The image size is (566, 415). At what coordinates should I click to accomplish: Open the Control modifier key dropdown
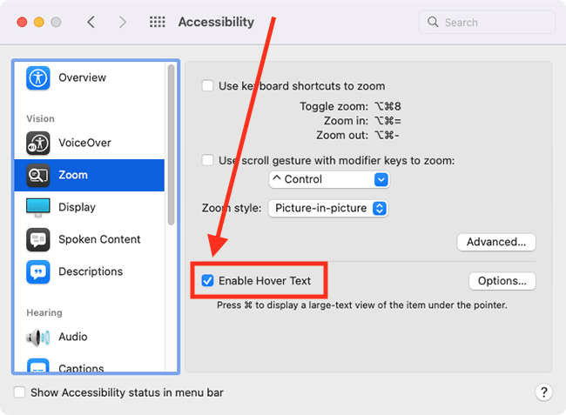coord(329,179)
